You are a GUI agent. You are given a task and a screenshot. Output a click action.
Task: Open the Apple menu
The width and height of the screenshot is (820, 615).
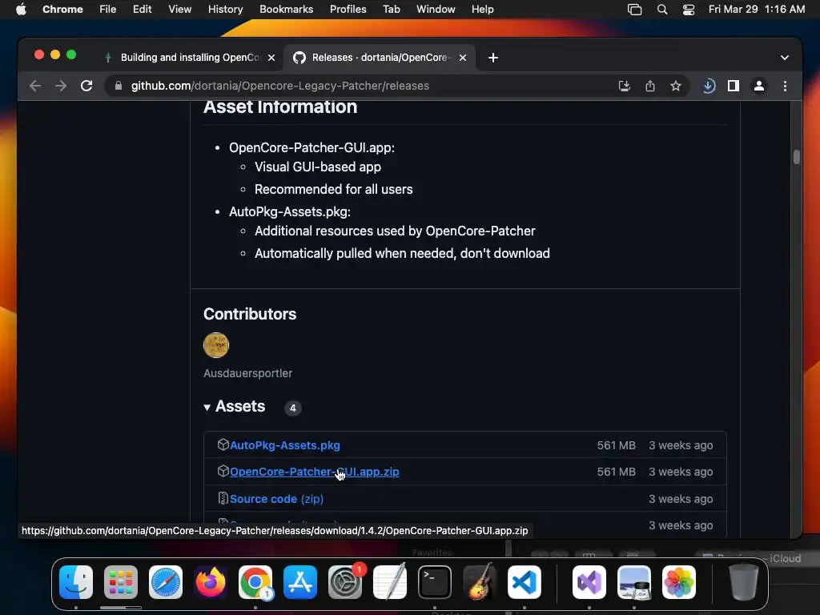click(21, 9)
